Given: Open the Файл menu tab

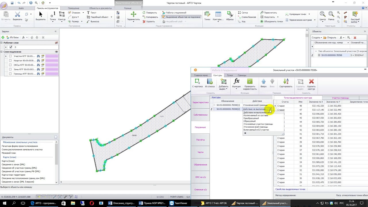Looking at the screenshot, I should (x=21, y=8).
